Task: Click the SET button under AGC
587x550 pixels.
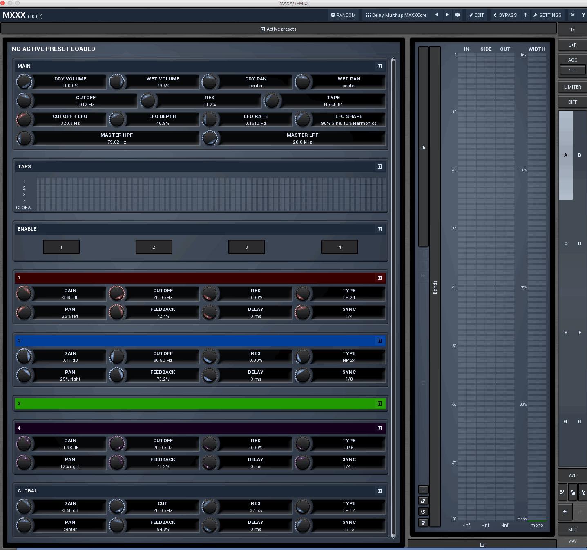Action: coord(573,70)
